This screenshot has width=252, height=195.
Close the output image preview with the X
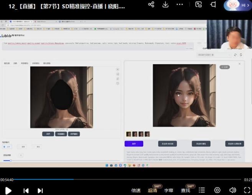pos(240,64)
